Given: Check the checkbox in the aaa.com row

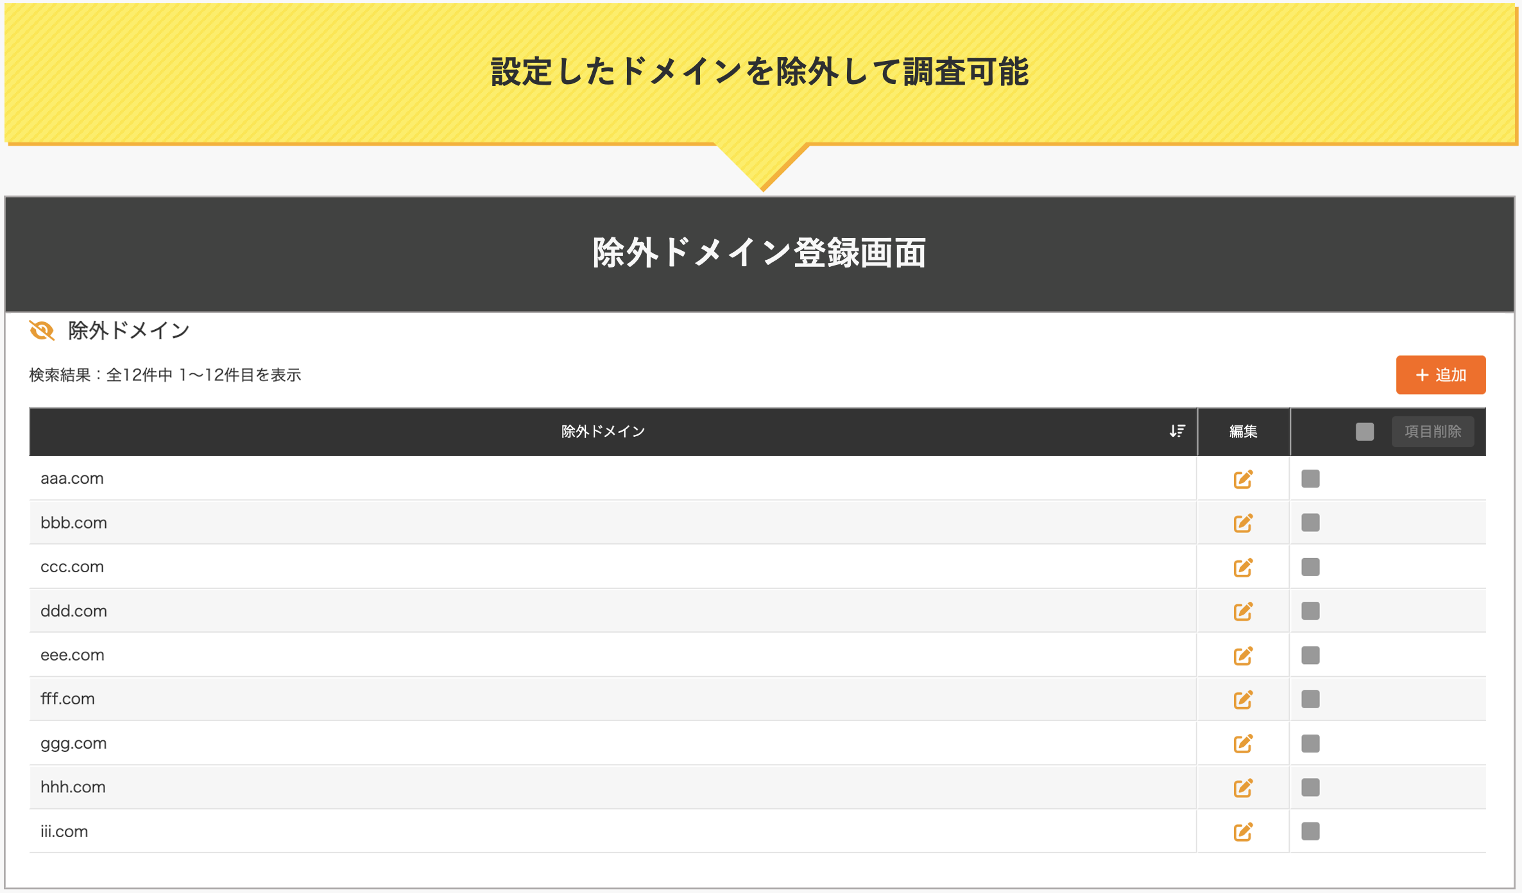Looking at the screenshot, I should pos(1310,479).
